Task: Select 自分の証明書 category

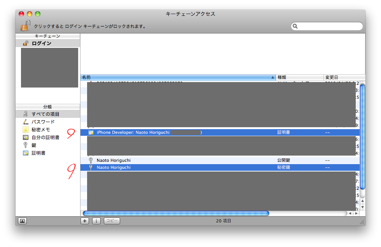Action: tap(47, 137)
